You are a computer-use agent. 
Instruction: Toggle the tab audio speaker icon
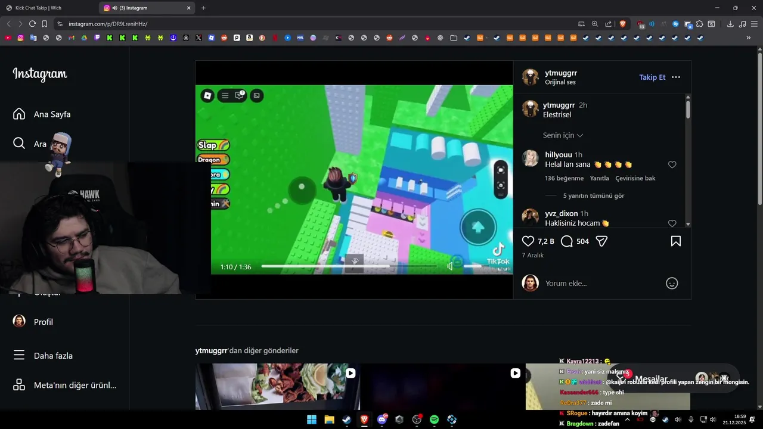click(114, 8)
